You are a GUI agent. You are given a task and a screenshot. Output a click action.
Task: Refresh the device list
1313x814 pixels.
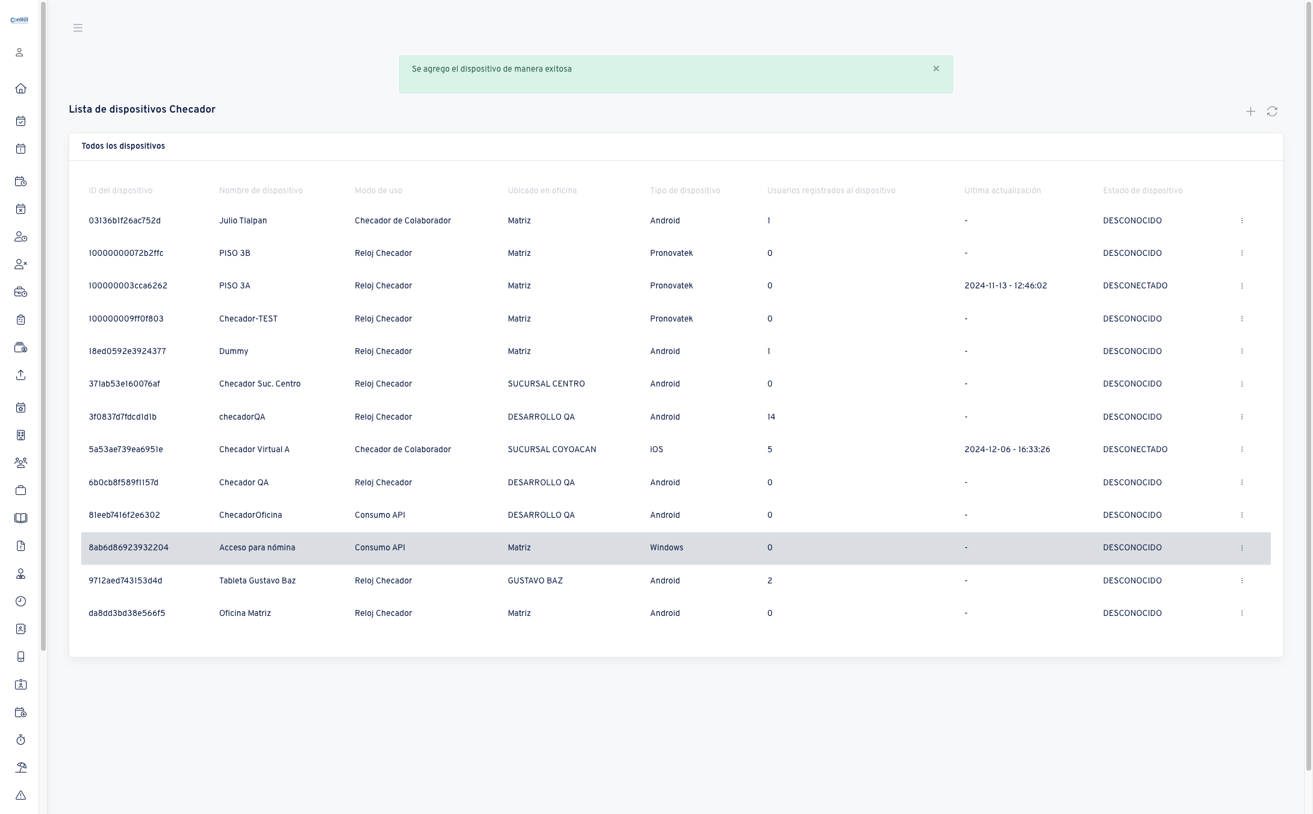click(x=1272, y=111)
